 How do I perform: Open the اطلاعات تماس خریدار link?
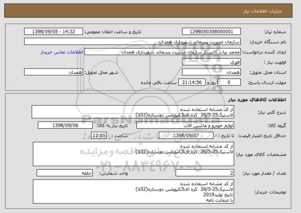[62, 52]
